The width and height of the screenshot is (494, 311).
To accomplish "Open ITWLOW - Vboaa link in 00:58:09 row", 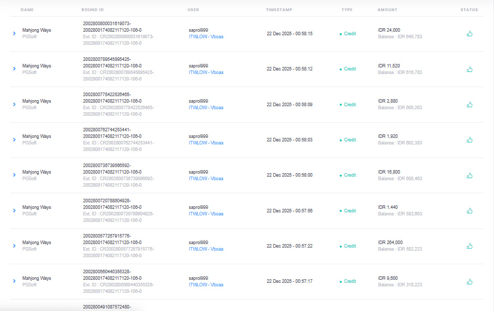I will coord(206,108).
